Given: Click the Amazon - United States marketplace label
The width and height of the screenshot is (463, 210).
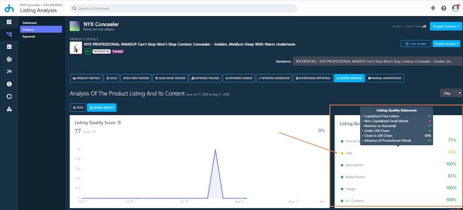Looking at the screenshot, I should 409,26.
